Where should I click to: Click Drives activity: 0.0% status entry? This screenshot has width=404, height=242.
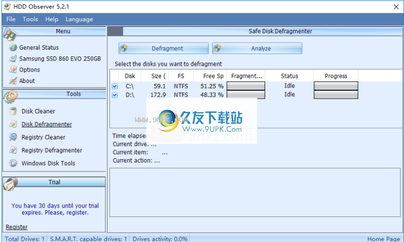tap(160, 239)
